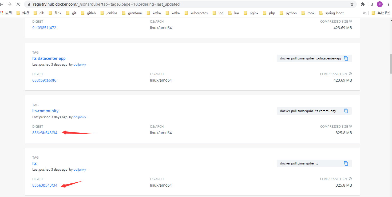Open the php bookmark folder
Screen dimensions: 392x197
click(269, 13)
